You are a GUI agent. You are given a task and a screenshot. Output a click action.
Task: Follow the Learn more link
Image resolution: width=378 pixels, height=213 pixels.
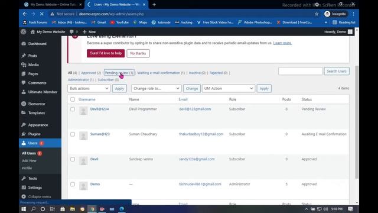[282, 43]
